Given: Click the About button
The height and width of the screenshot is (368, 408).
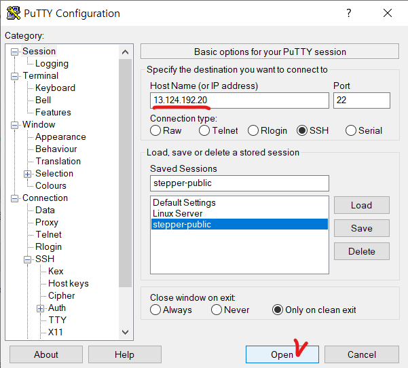Looking at the screenshot, I should [x=46, y=354].
